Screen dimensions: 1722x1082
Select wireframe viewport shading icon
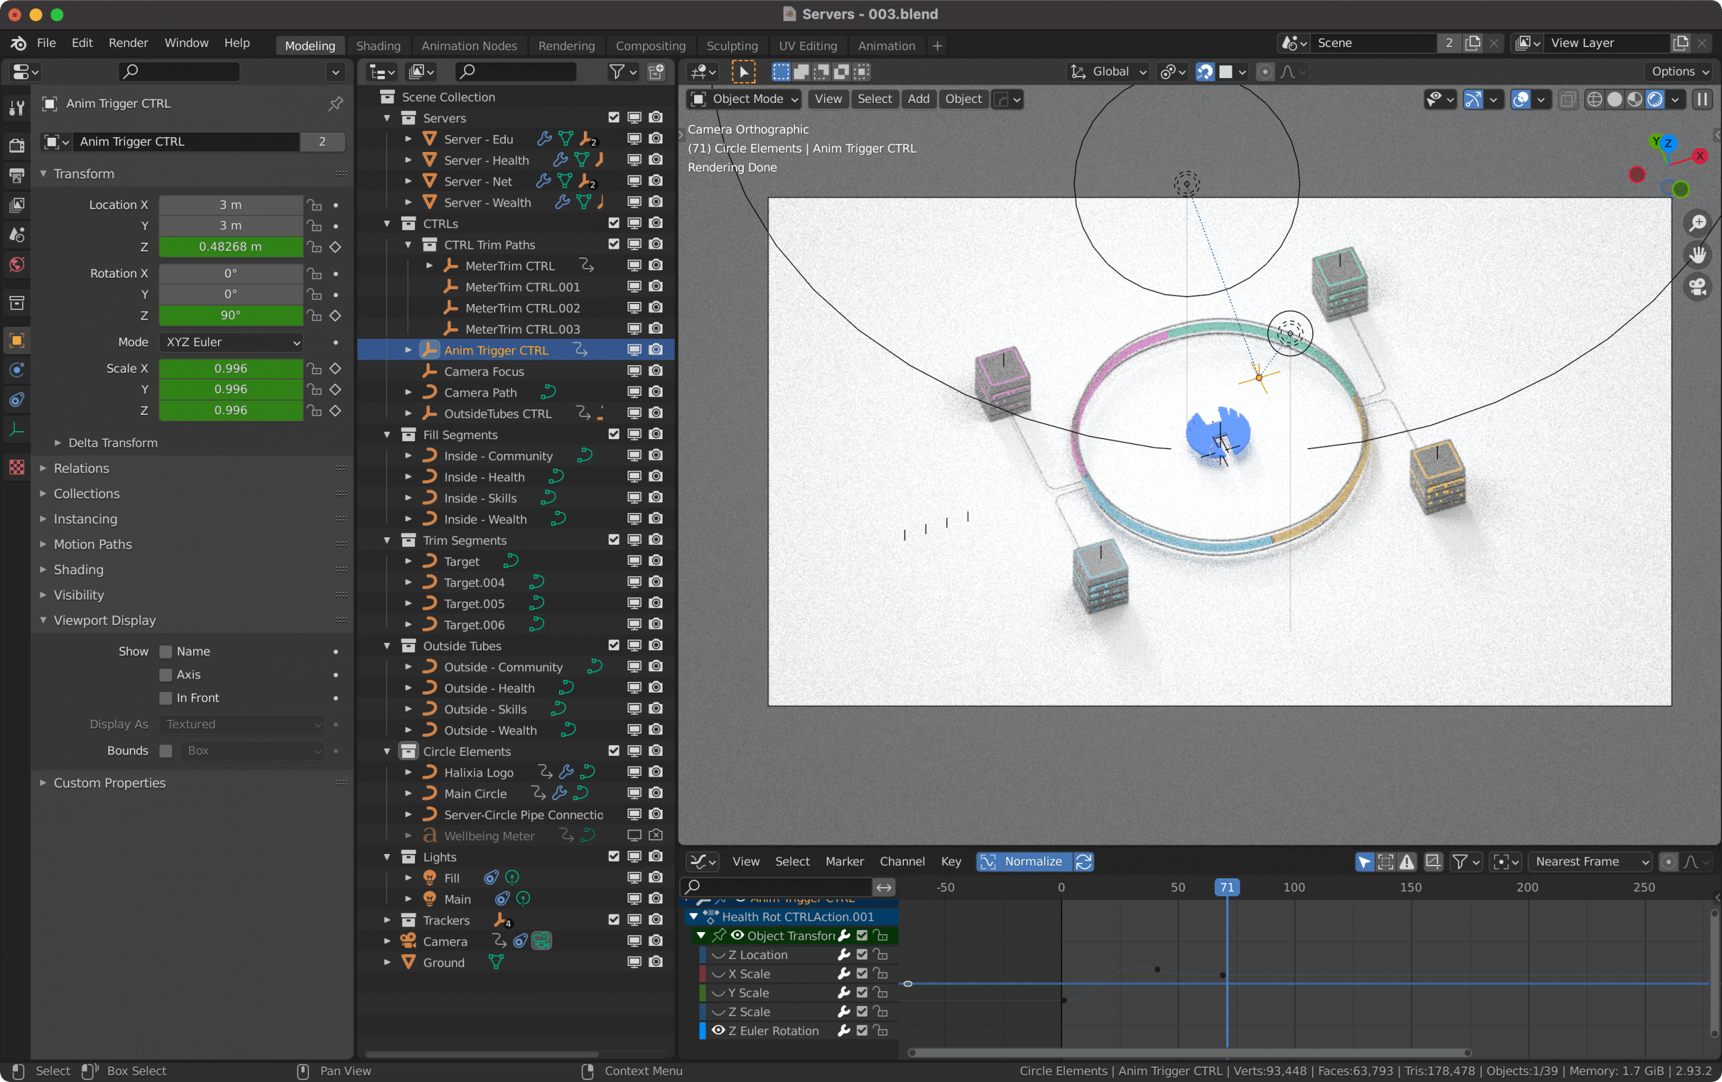pos(1594,100)
